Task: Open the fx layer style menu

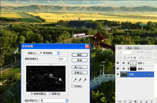Action: tap(125, 101)
